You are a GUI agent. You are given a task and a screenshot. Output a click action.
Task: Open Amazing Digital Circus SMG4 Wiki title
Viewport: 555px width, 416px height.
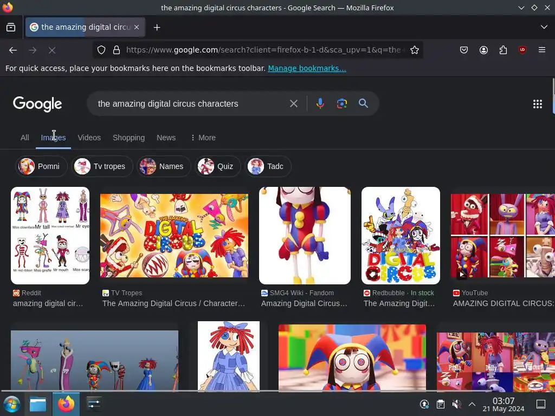point(304,303)
